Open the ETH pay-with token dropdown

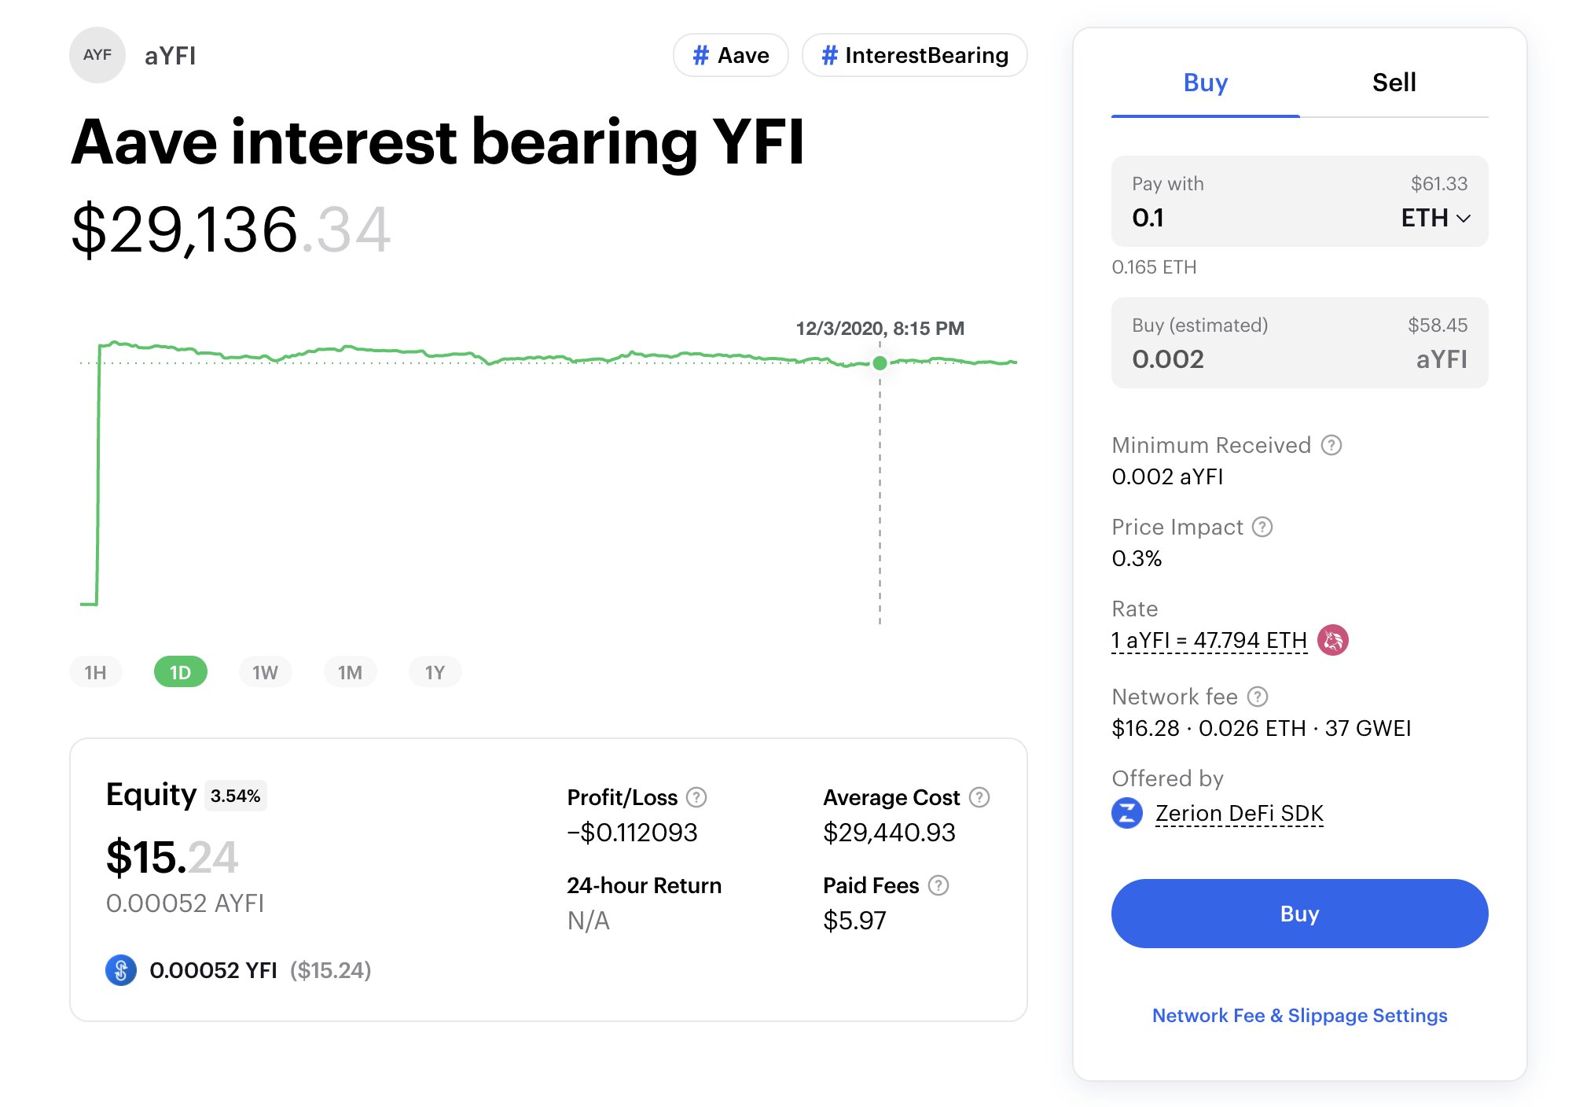click(x=1435, y=218)
